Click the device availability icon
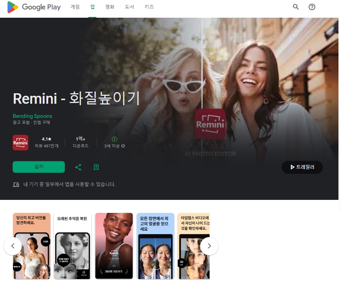 (x=16, y=185)
